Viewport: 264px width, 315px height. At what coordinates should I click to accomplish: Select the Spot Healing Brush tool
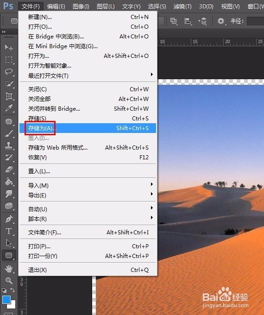point(9,121)
